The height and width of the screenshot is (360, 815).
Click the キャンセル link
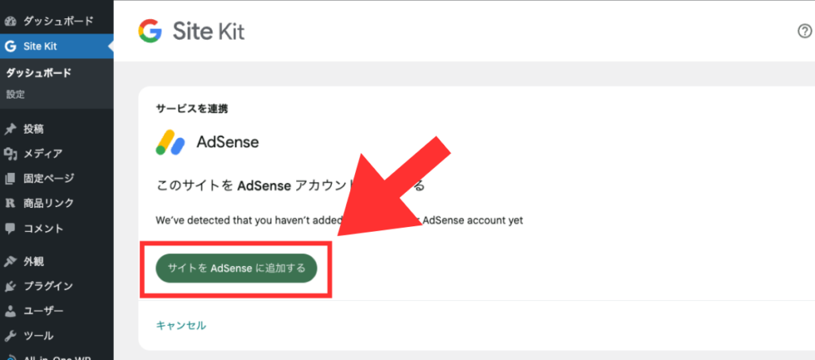[x=181, y=325]
